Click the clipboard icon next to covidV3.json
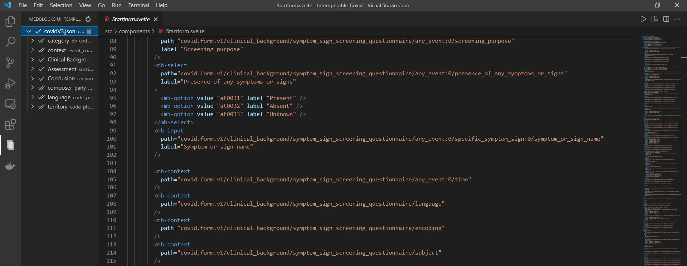The width and height of the screenshot is (687, 266). (89, 31)
